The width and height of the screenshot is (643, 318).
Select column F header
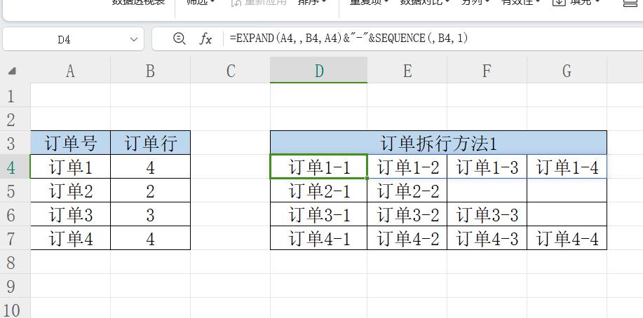(x=487, y=71)
